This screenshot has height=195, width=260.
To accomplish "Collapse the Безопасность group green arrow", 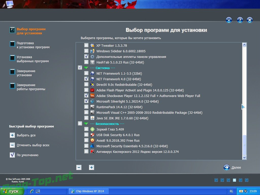I will (x=86, y=124).
